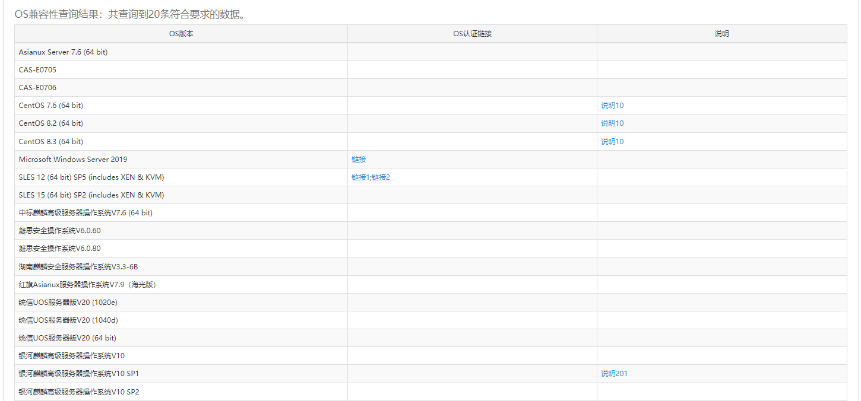Click the 说明 column header
This screenshot has height=401, width=861.
[722, 34]
